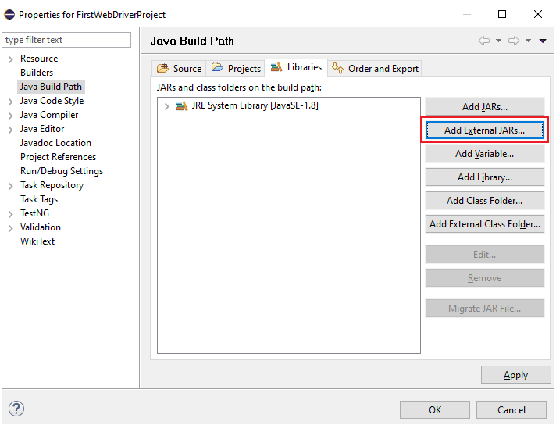
Task: Click OK to confirm properties
Action: (435, 409)
